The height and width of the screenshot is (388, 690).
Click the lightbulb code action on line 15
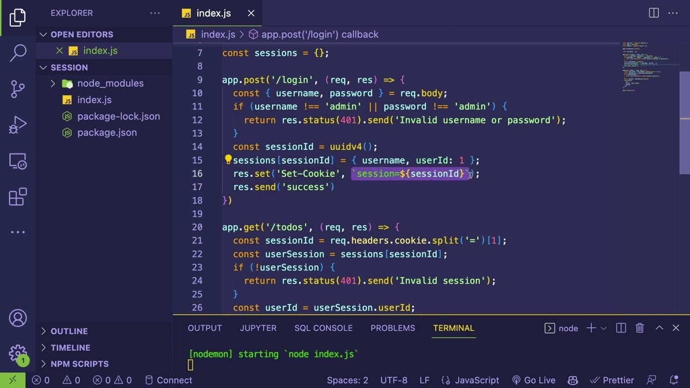[228, 160]
